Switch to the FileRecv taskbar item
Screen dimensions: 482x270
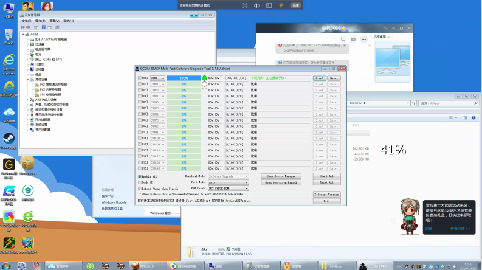click(336, 266)
